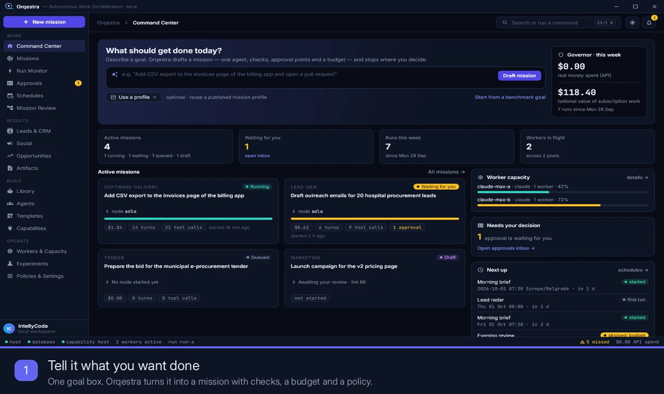
Task: Click the sparkle icon in the goal box
Action: click(x=115, y=74)
